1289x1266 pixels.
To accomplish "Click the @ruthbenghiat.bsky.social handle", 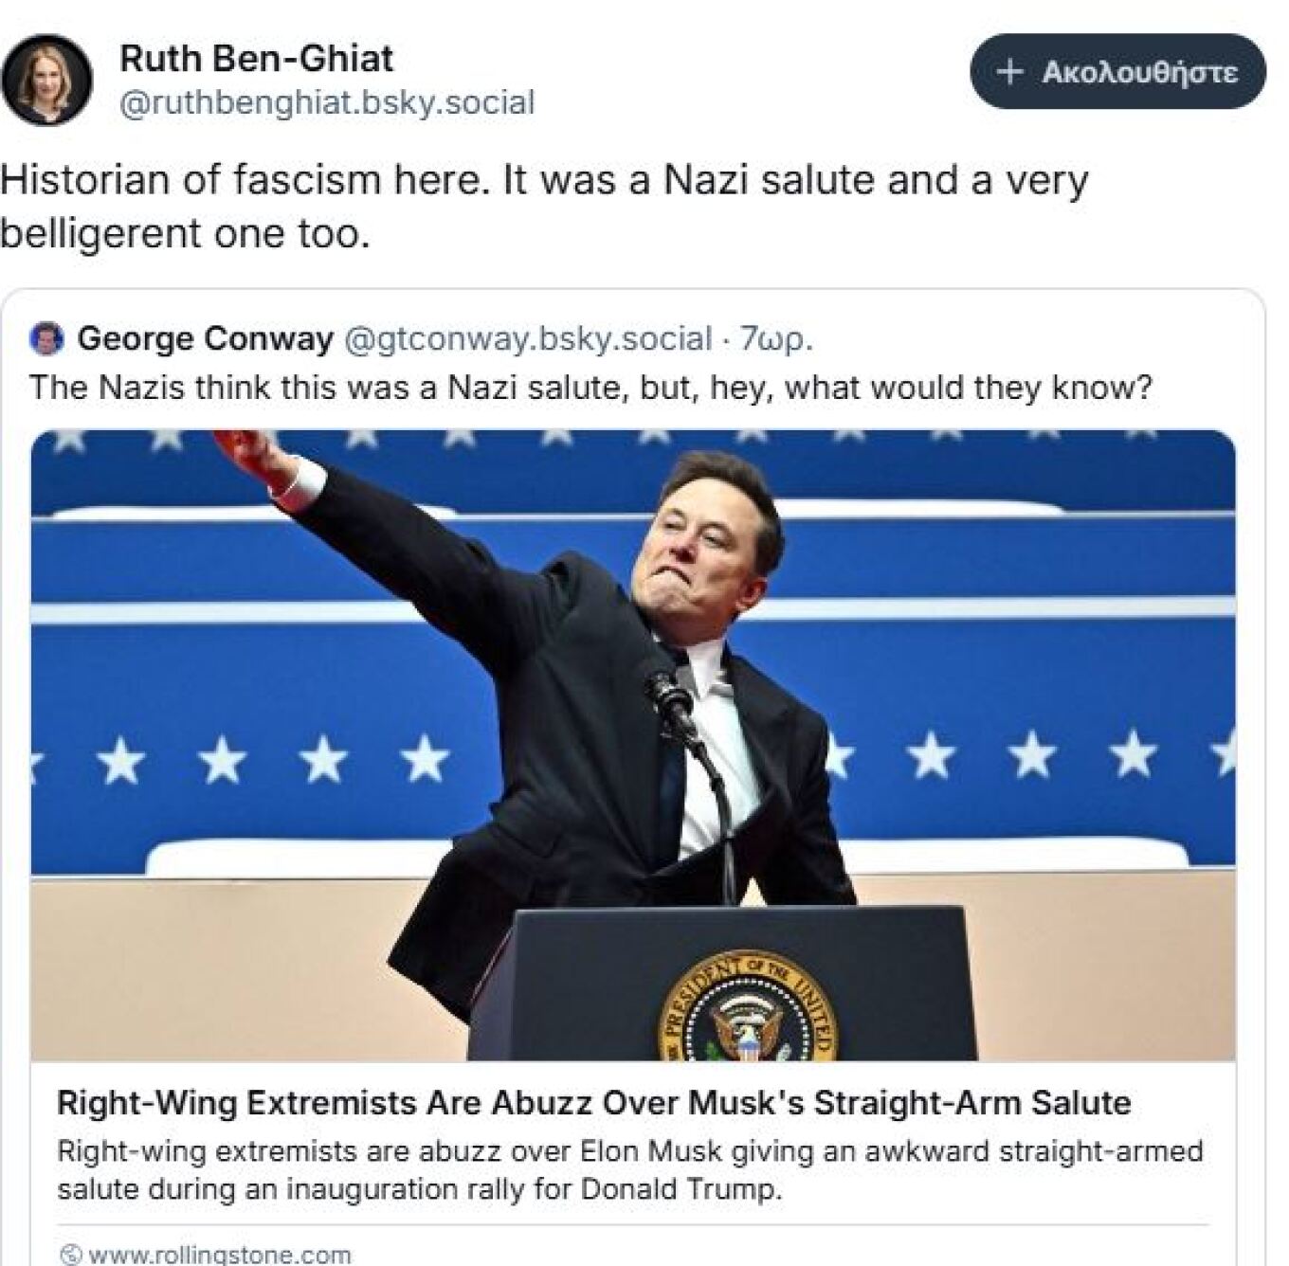I will click(327, 102).
